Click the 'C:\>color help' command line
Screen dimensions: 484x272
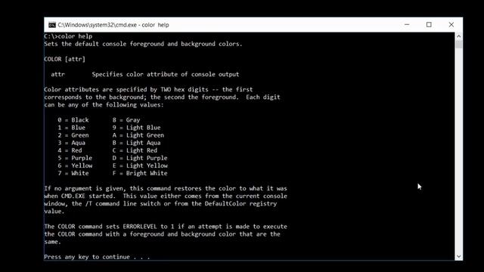coord(68,36)
